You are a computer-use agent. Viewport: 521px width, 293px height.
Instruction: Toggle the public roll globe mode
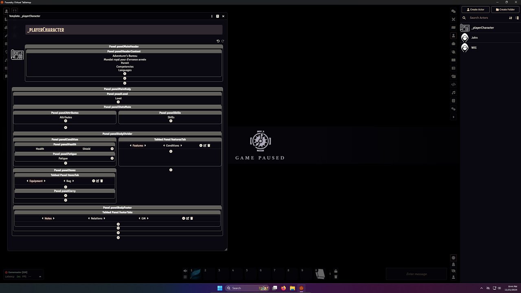453,258
